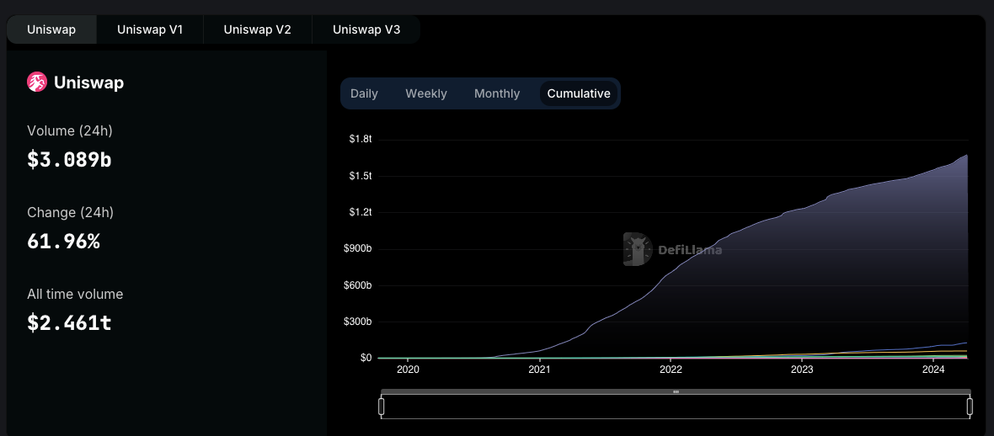The height and width of the screenshot is (436, 994).
Task: Switch to the Uniswap V2 tab
Action: (x=258, y=29)
